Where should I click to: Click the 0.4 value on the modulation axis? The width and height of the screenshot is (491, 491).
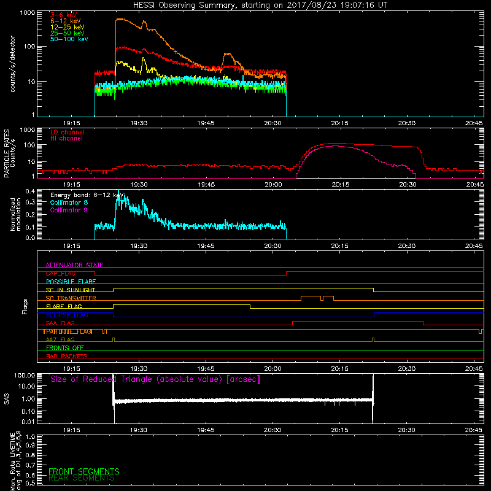tap(30, 191)
